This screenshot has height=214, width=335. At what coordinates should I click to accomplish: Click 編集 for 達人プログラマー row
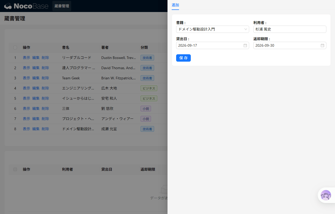(x=36, y=68)
